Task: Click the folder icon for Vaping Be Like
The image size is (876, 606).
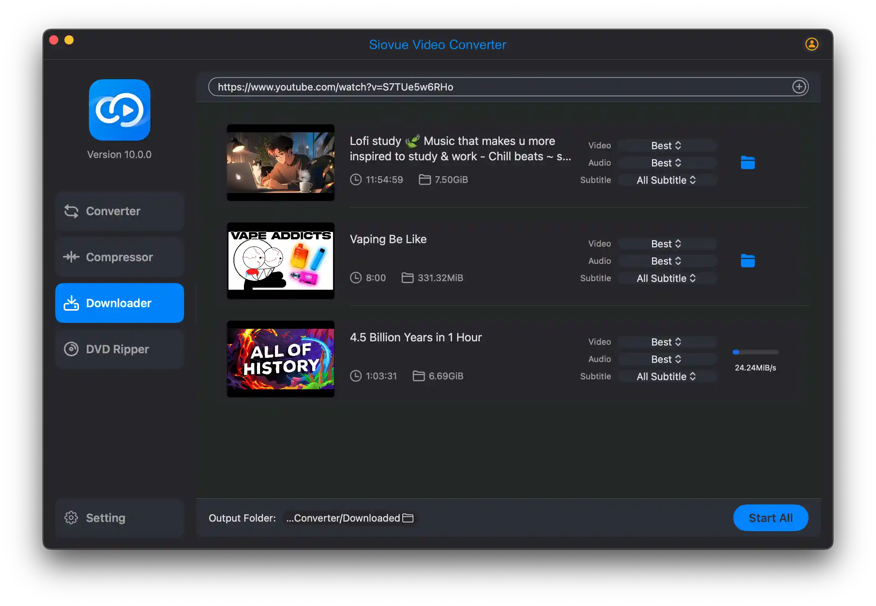Action: [748, 260]
